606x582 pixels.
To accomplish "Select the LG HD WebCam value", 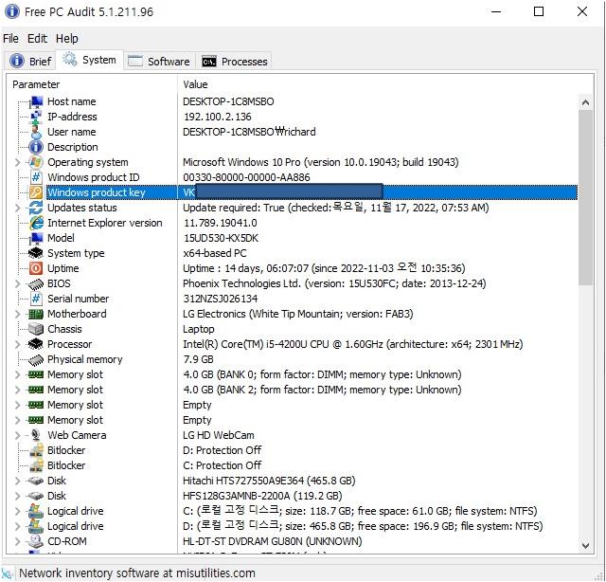I will tap(219, 435).
